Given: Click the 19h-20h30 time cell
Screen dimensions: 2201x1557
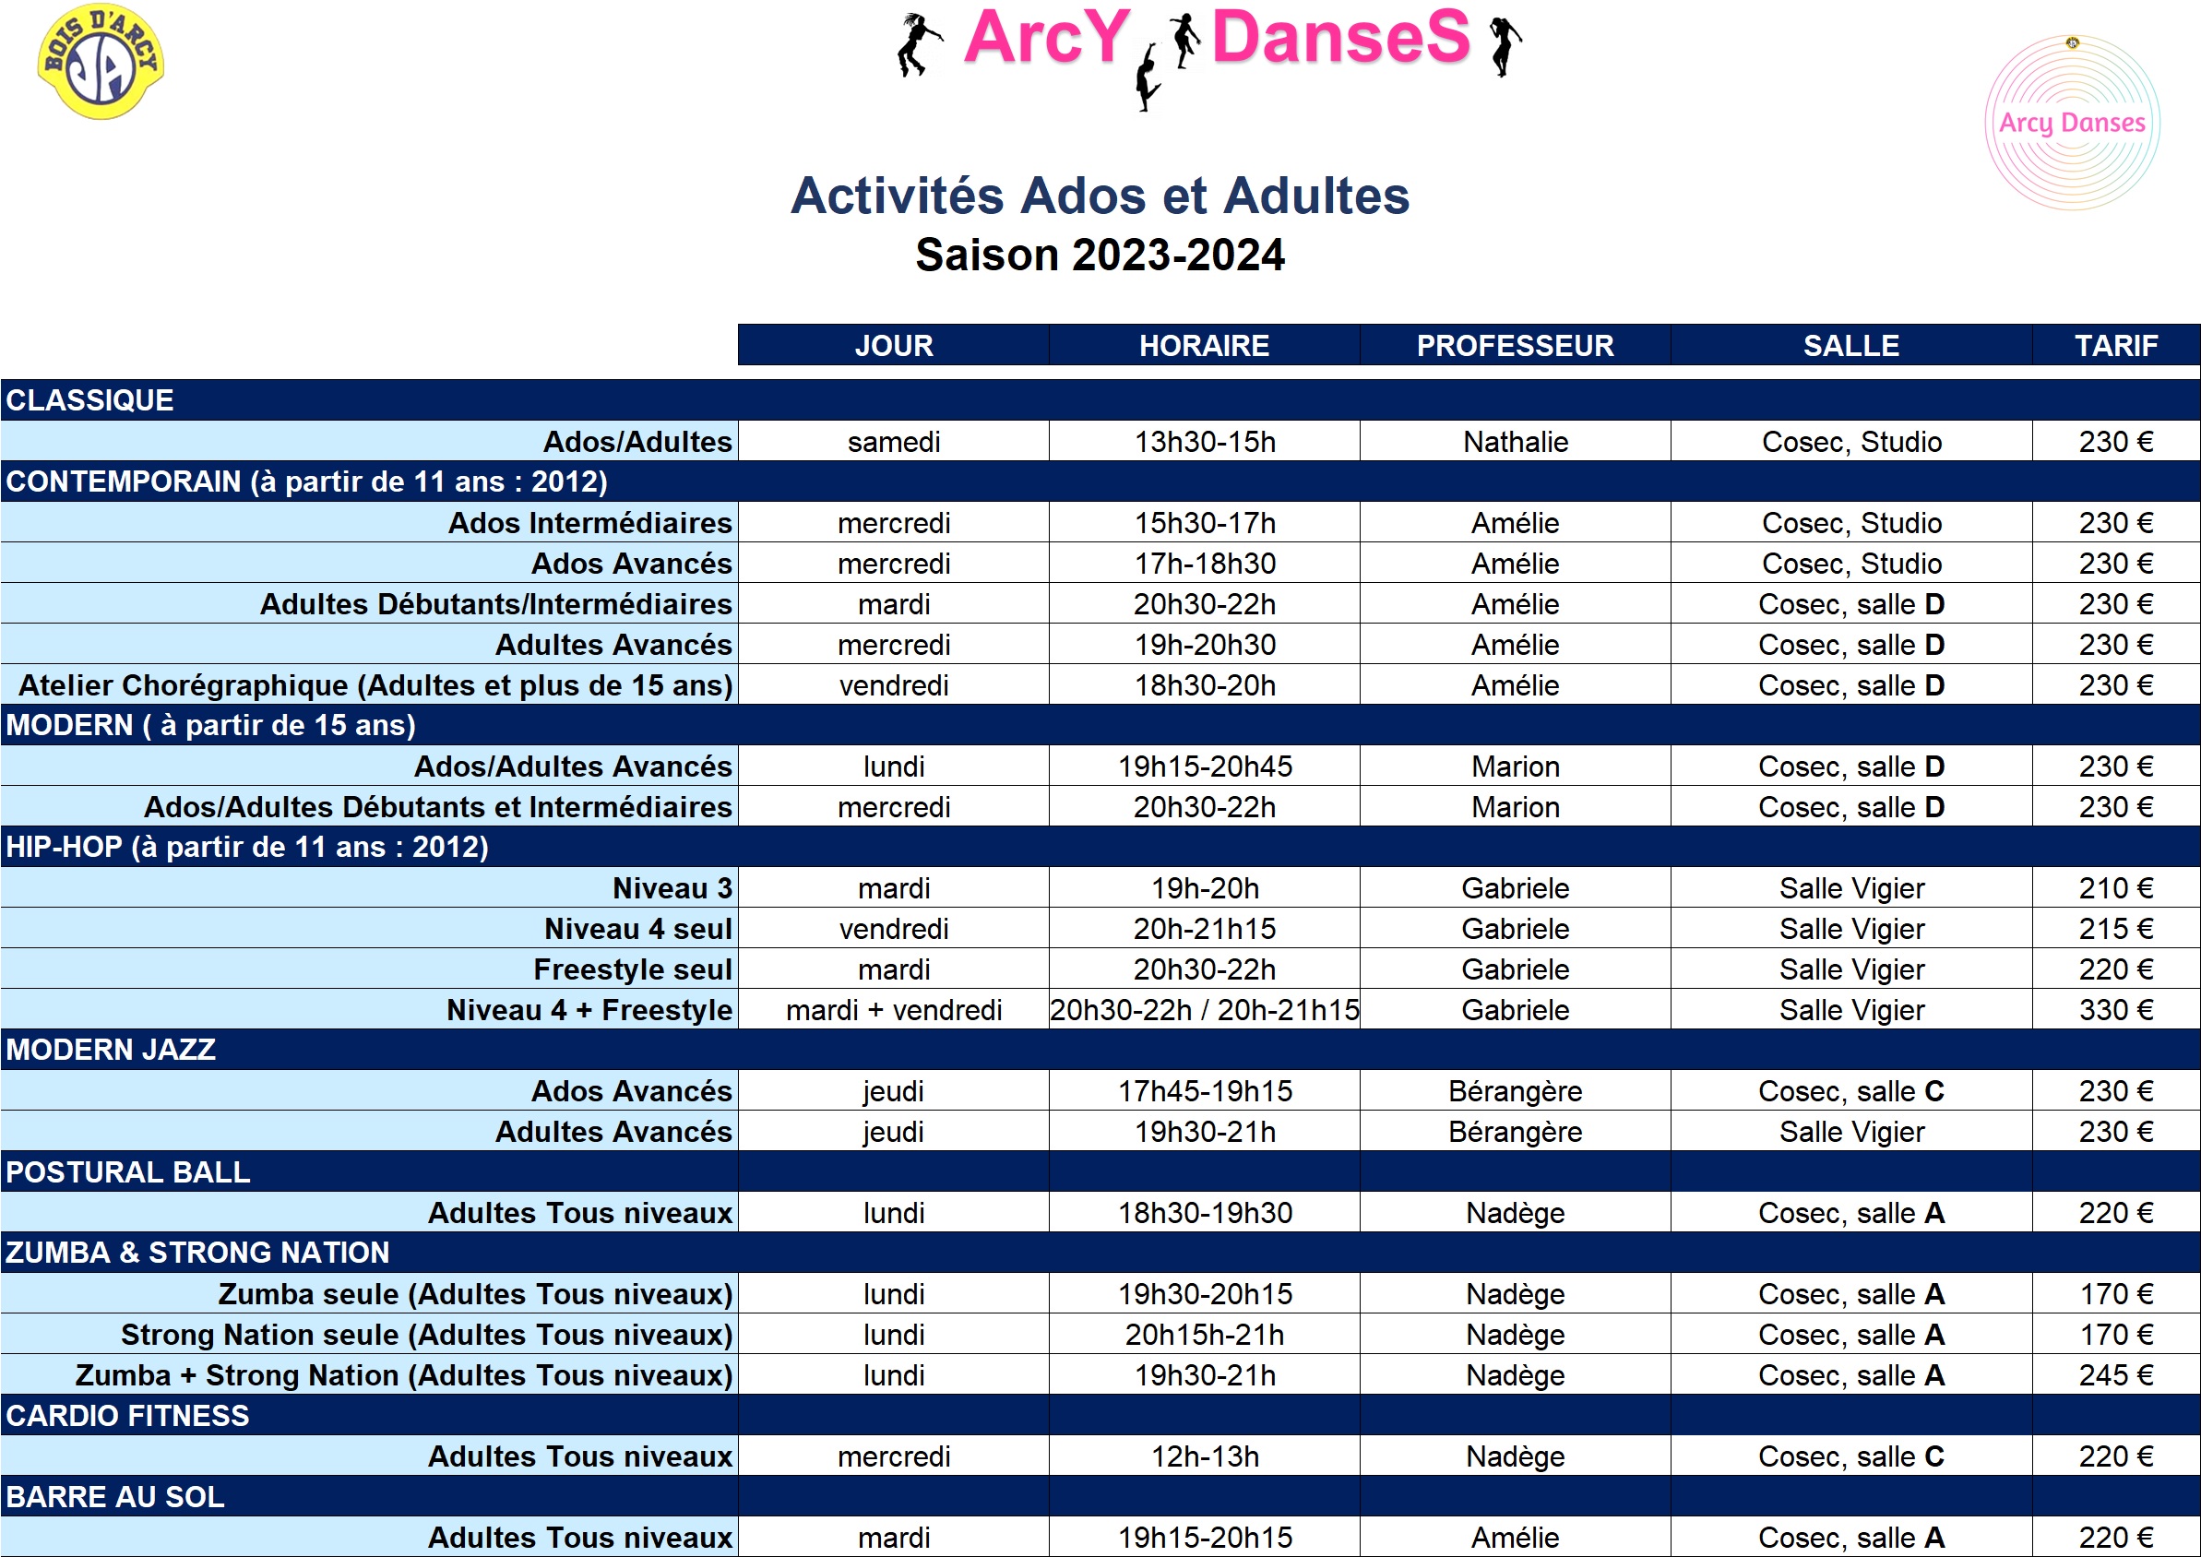Looking at the screenshot, I should click(1204, 644).
